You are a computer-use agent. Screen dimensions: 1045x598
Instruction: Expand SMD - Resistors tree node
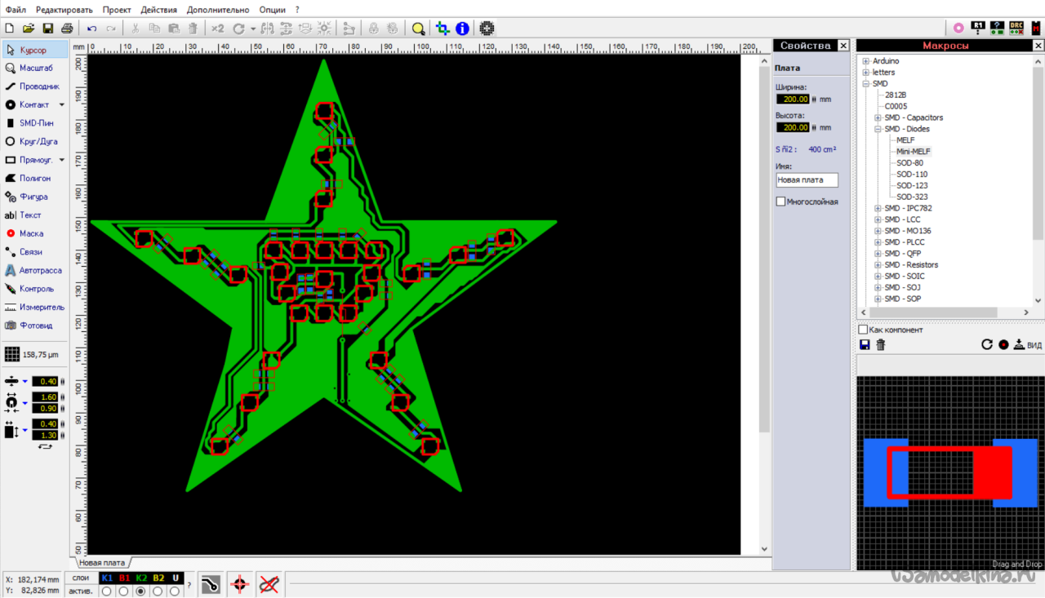[x=878, y=265]
